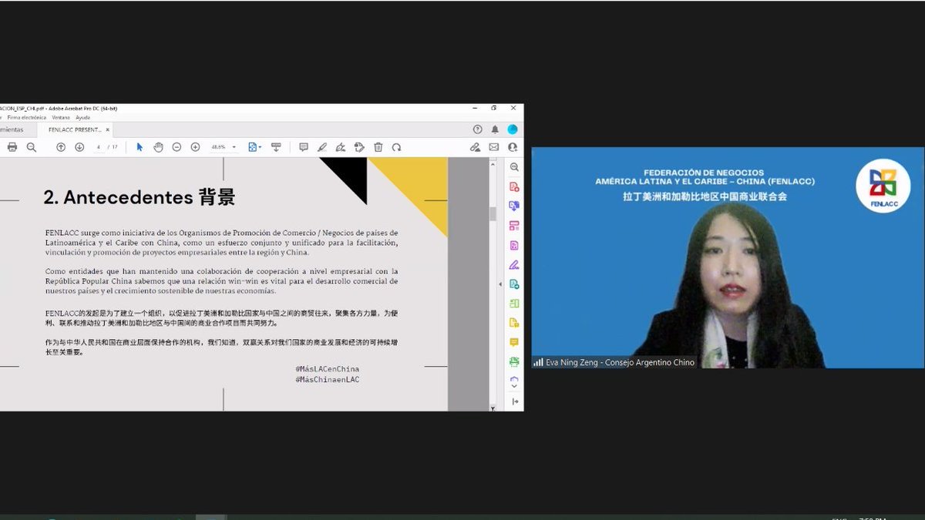Open the share with others icon
This screenshot has width=925, height=520.
(513, 147)
